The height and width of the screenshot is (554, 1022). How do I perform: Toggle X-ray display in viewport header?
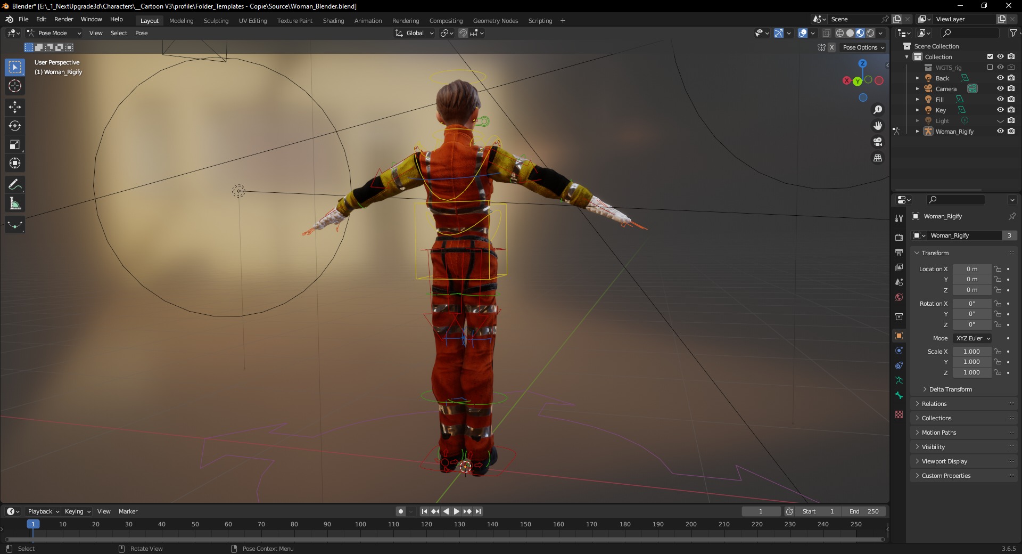[826, 33]
